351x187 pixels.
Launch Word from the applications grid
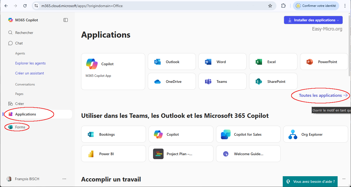pos(222,62)
